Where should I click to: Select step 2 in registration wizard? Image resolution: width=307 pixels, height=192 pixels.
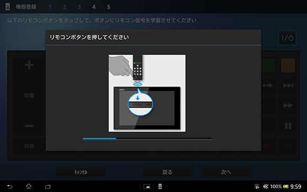(65, 7)
